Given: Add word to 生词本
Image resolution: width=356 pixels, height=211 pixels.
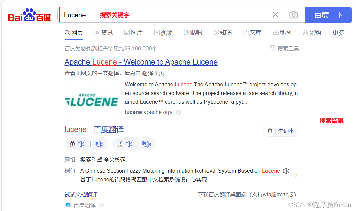Looking at the screenshot, I should (x=281, y=131).
